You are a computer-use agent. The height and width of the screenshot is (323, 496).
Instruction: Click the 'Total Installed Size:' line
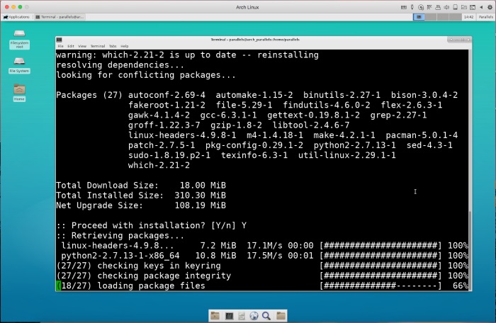tap(141, 195)
